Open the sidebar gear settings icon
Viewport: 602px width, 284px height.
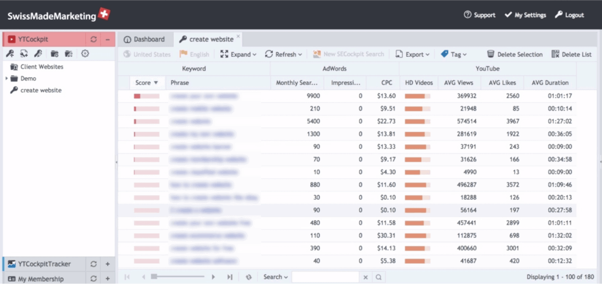[x=85, y=53]
